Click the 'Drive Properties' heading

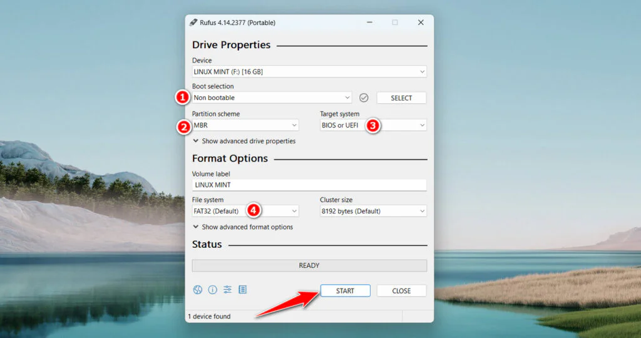(x=232, y=44)
